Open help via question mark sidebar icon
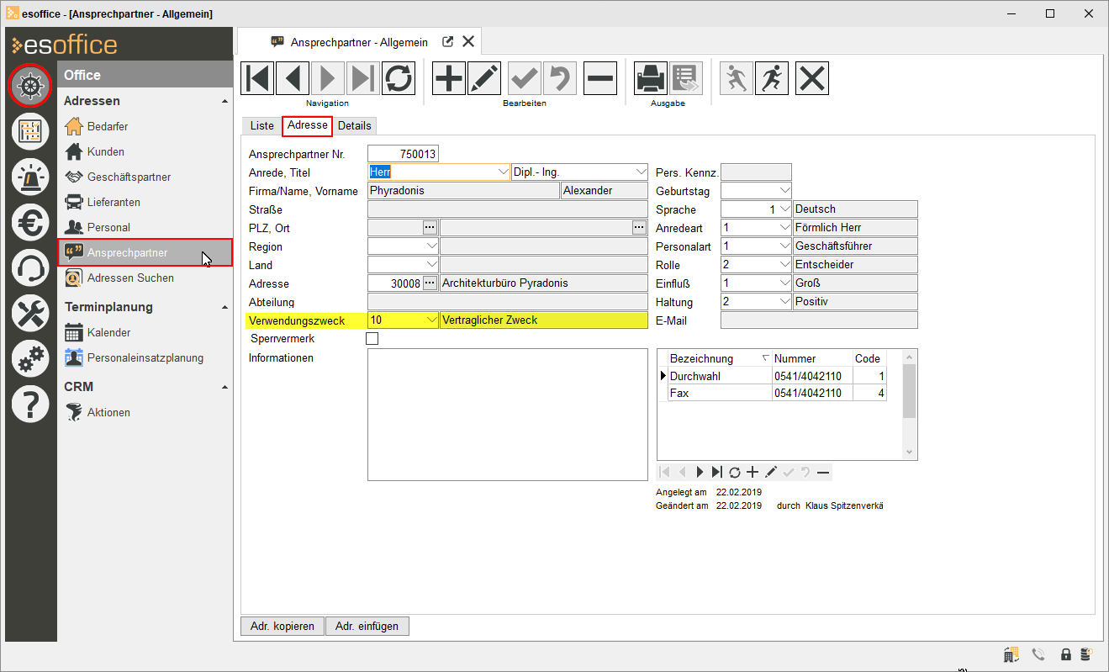Viewport: 1109px width, 672px height. pyautogui.click(x=30, y=405)
